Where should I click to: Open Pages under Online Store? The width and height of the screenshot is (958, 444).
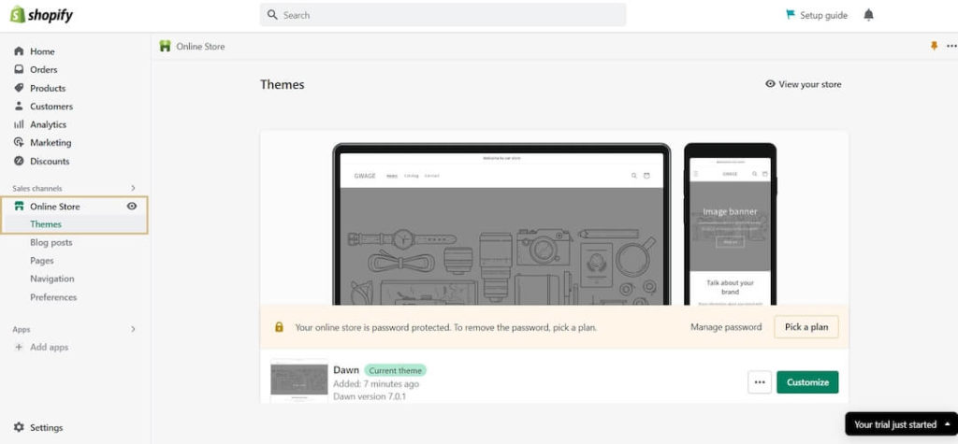(x=42, y=261)
